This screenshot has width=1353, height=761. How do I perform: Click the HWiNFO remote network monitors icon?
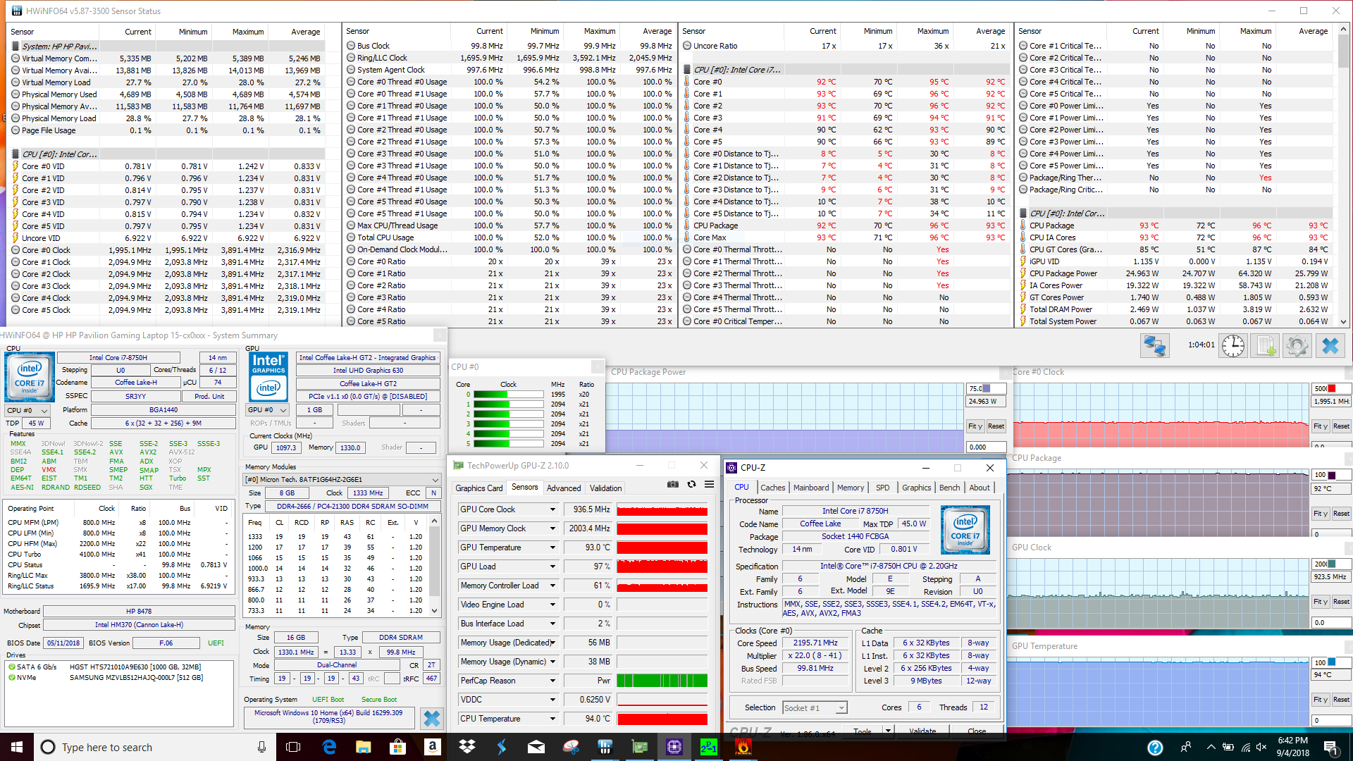click(1155, 346)
